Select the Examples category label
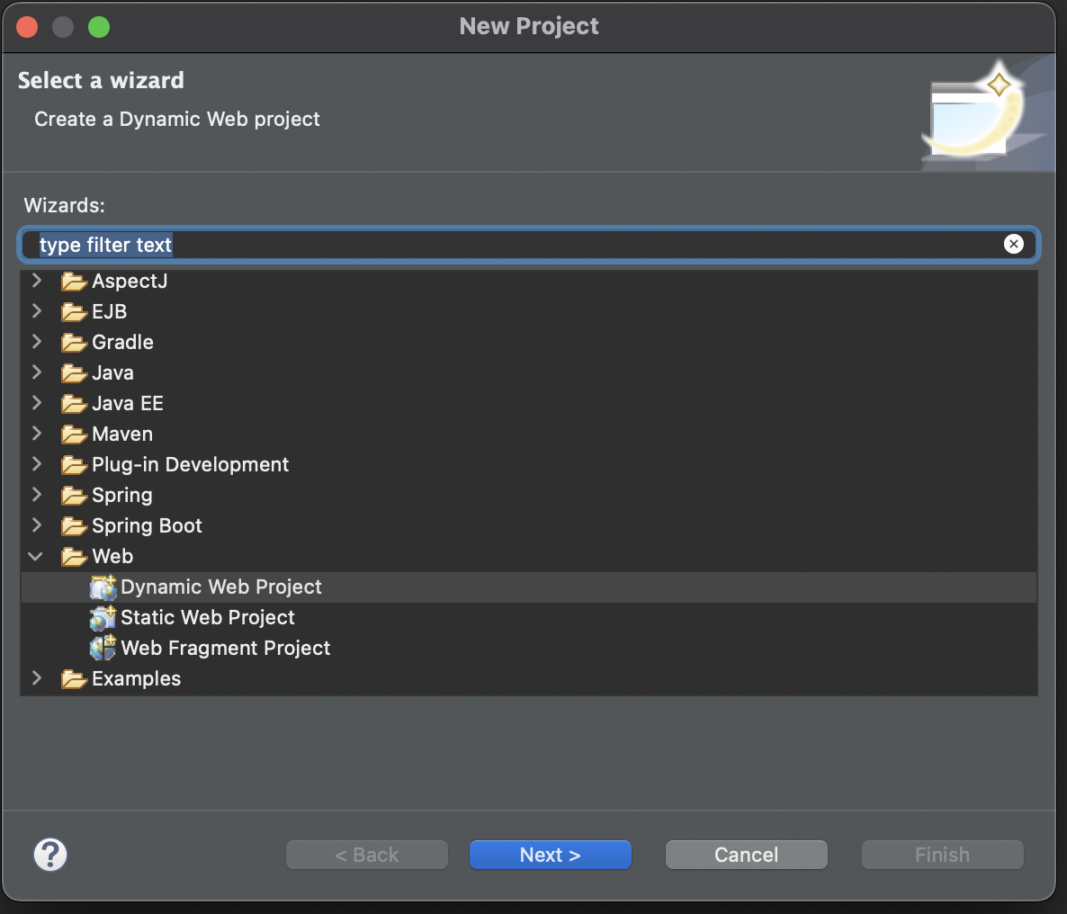Viewport: 1067px width, 914px height. tap(136, 679)
